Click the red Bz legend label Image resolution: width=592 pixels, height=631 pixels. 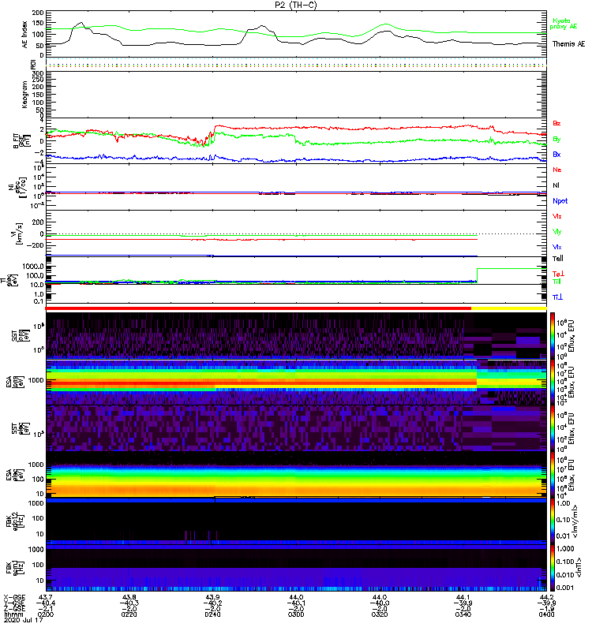point(556,123)
